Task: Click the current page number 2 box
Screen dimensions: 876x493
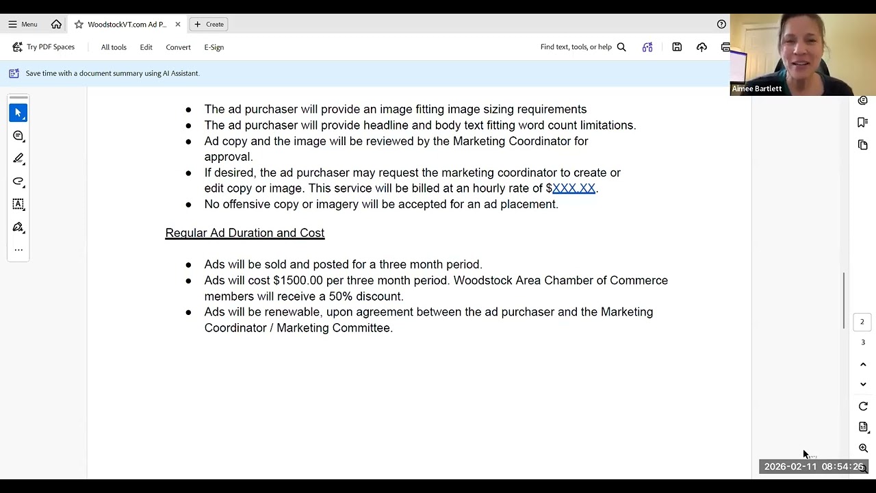Action: (862, 322)
